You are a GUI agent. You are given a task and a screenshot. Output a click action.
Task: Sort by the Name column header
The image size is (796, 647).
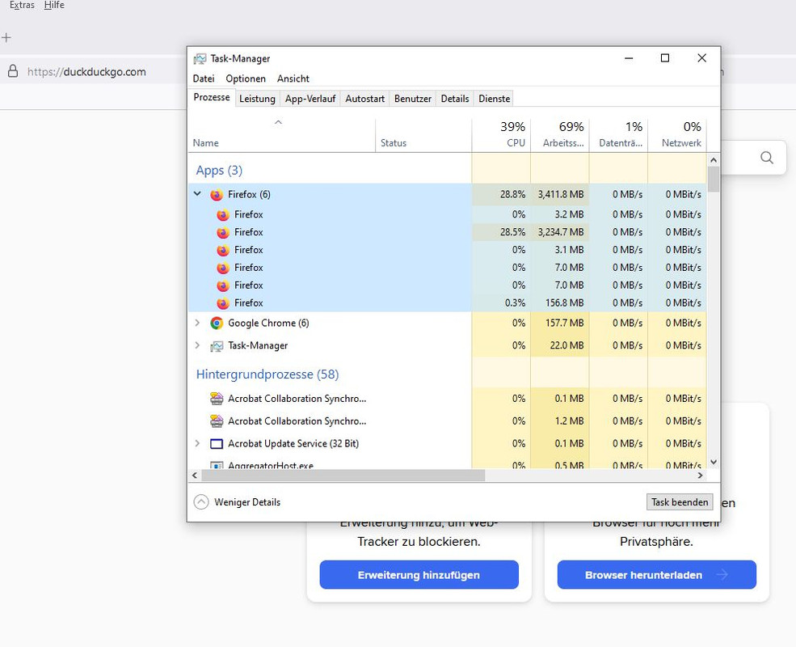coord(282,135)
